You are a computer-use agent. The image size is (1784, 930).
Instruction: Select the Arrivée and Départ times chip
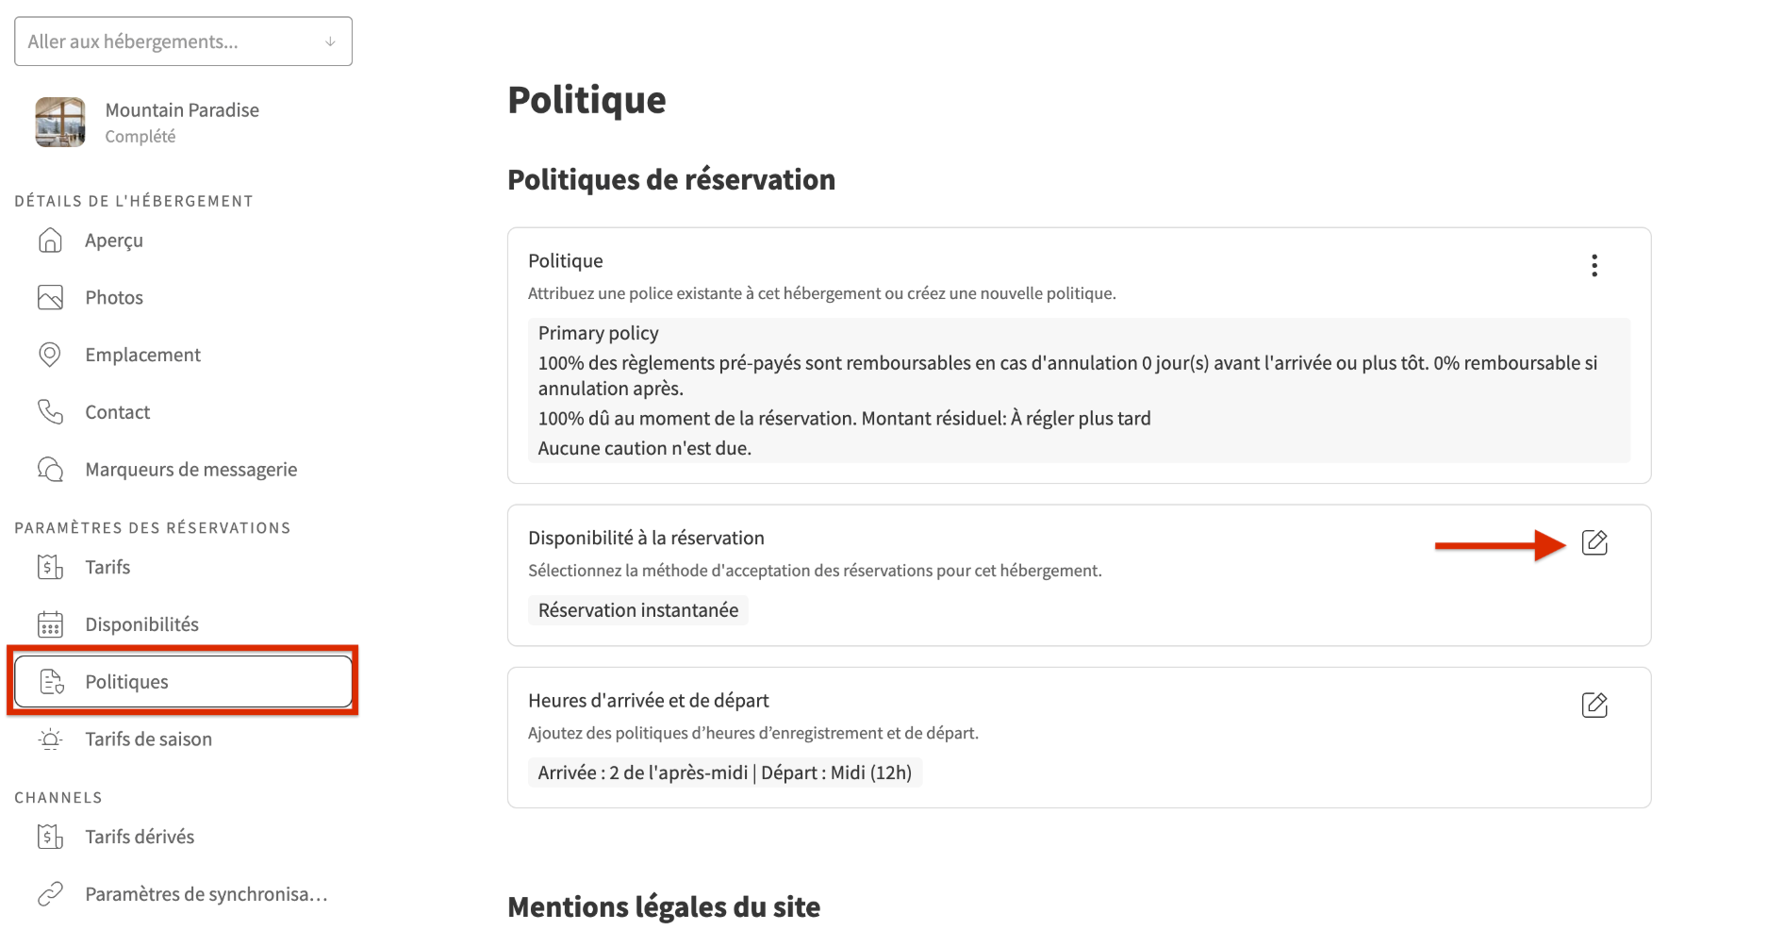pyautogui.click(x=724, y=772)
